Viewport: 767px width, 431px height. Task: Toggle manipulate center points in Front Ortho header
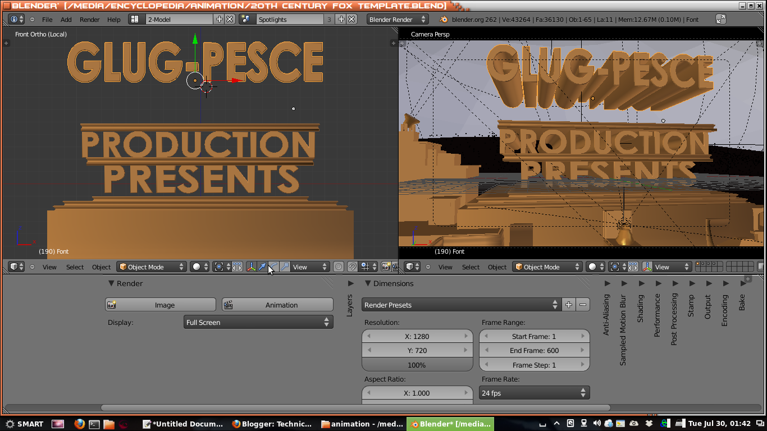click(x=237, y=267)
